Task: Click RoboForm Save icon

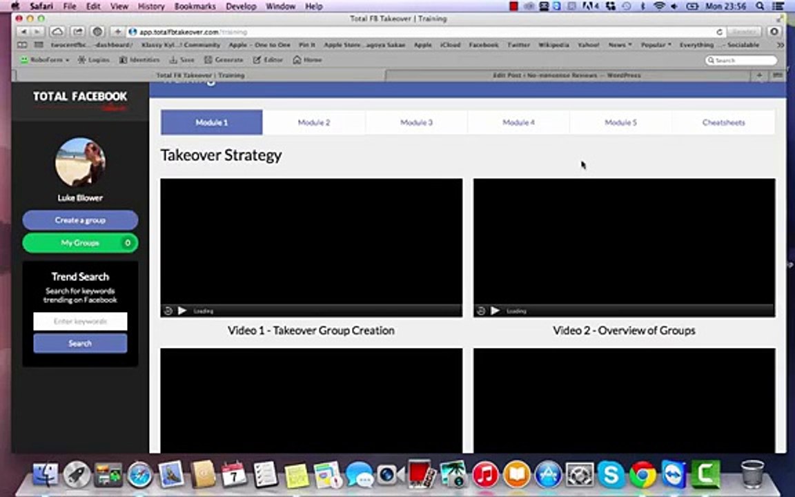Action: [x=181, y=60]
